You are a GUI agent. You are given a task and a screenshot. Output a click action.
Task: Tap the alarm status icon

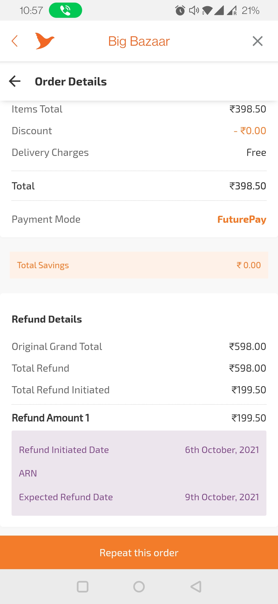(x=180, y=10)
